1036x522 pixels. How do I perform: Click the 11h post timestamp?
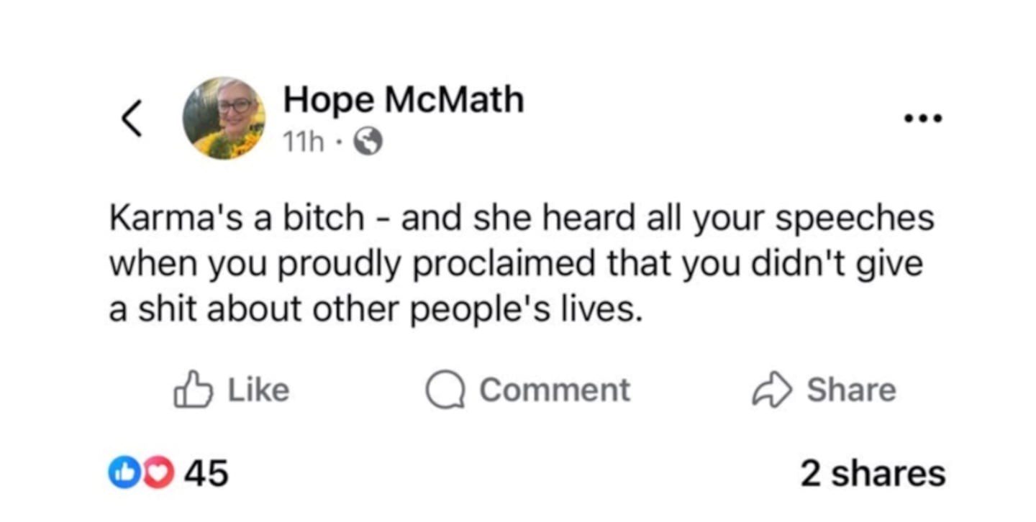304,143
